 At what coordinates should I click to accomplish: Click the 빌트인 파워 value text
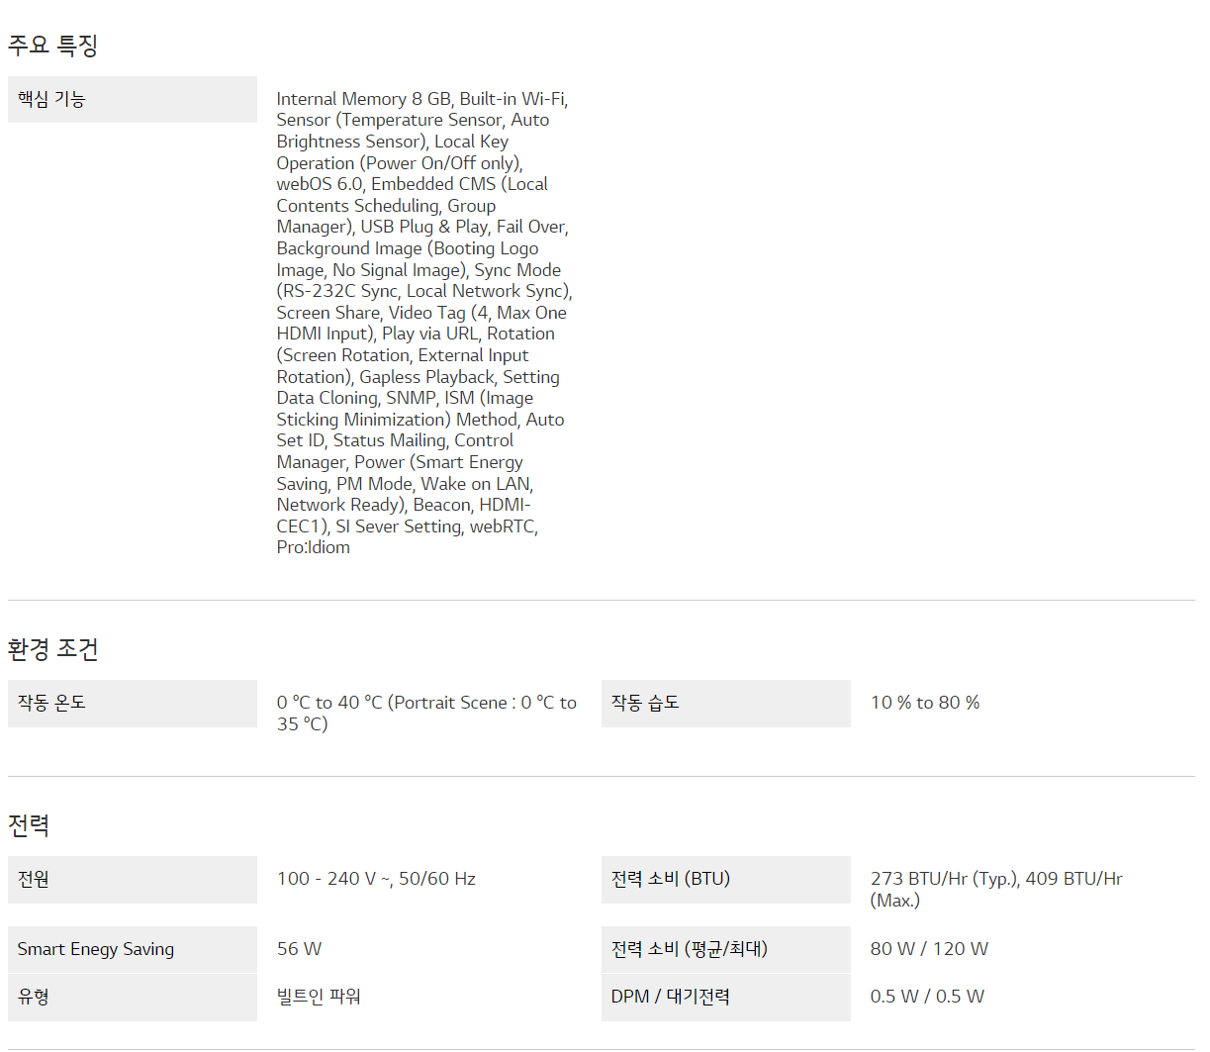pyautogui.click(x=319, y=997)
